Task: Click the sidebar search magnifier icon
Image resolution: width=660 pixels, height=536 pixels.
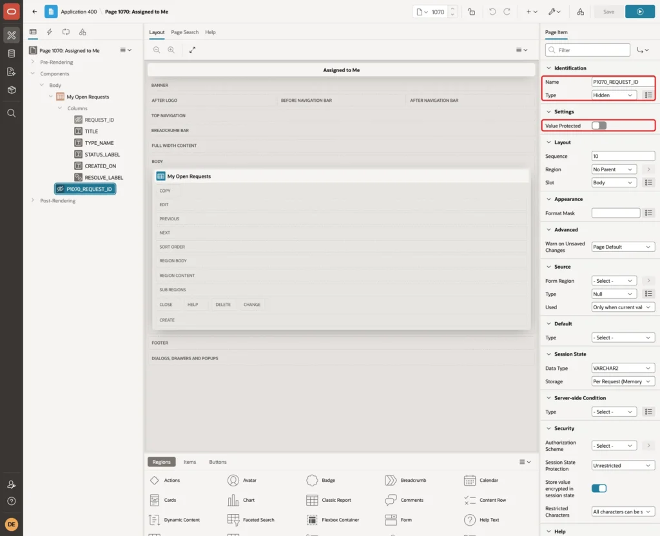Action: tap(12, 113)
